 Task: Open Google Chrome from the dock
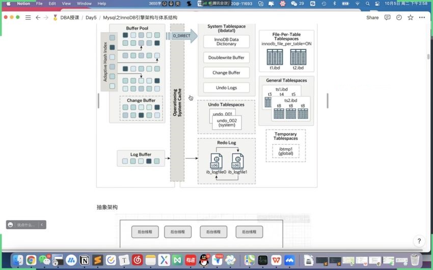31,260
